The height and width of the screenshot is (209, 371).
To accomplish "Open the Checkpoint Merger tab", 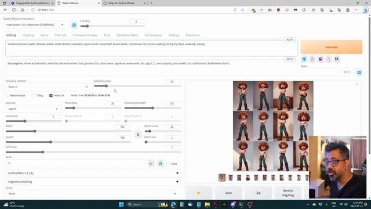I will point(85,35).
